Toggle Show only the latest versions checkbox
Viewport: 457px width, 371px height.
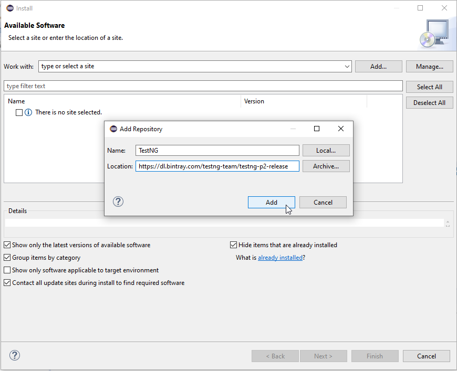pos(7,245)
